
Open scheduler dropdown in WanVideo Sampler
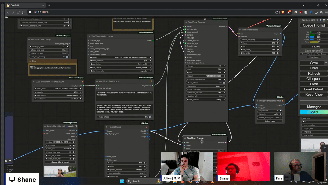pos(206,86)
